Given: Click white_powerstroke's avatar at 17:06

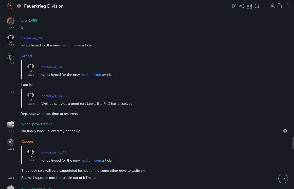Looking at the screenshot, I should (11, 124).
